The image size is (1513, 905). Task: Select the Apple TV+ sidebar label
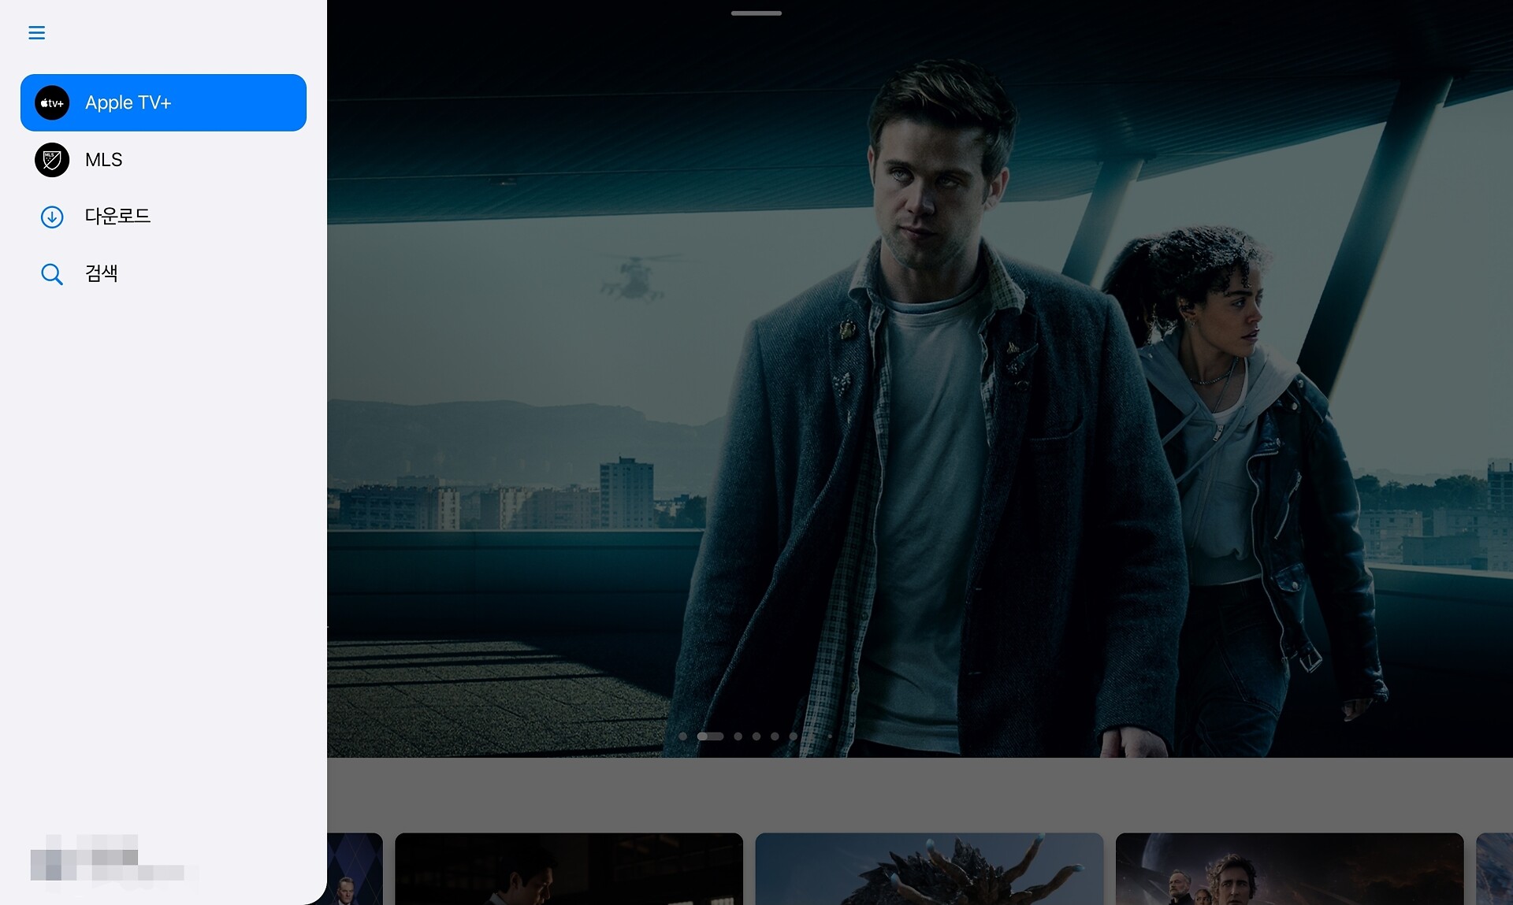coord(128,103)
